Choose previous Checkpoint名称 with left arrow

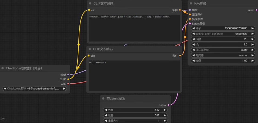click(x=5, y=89)
